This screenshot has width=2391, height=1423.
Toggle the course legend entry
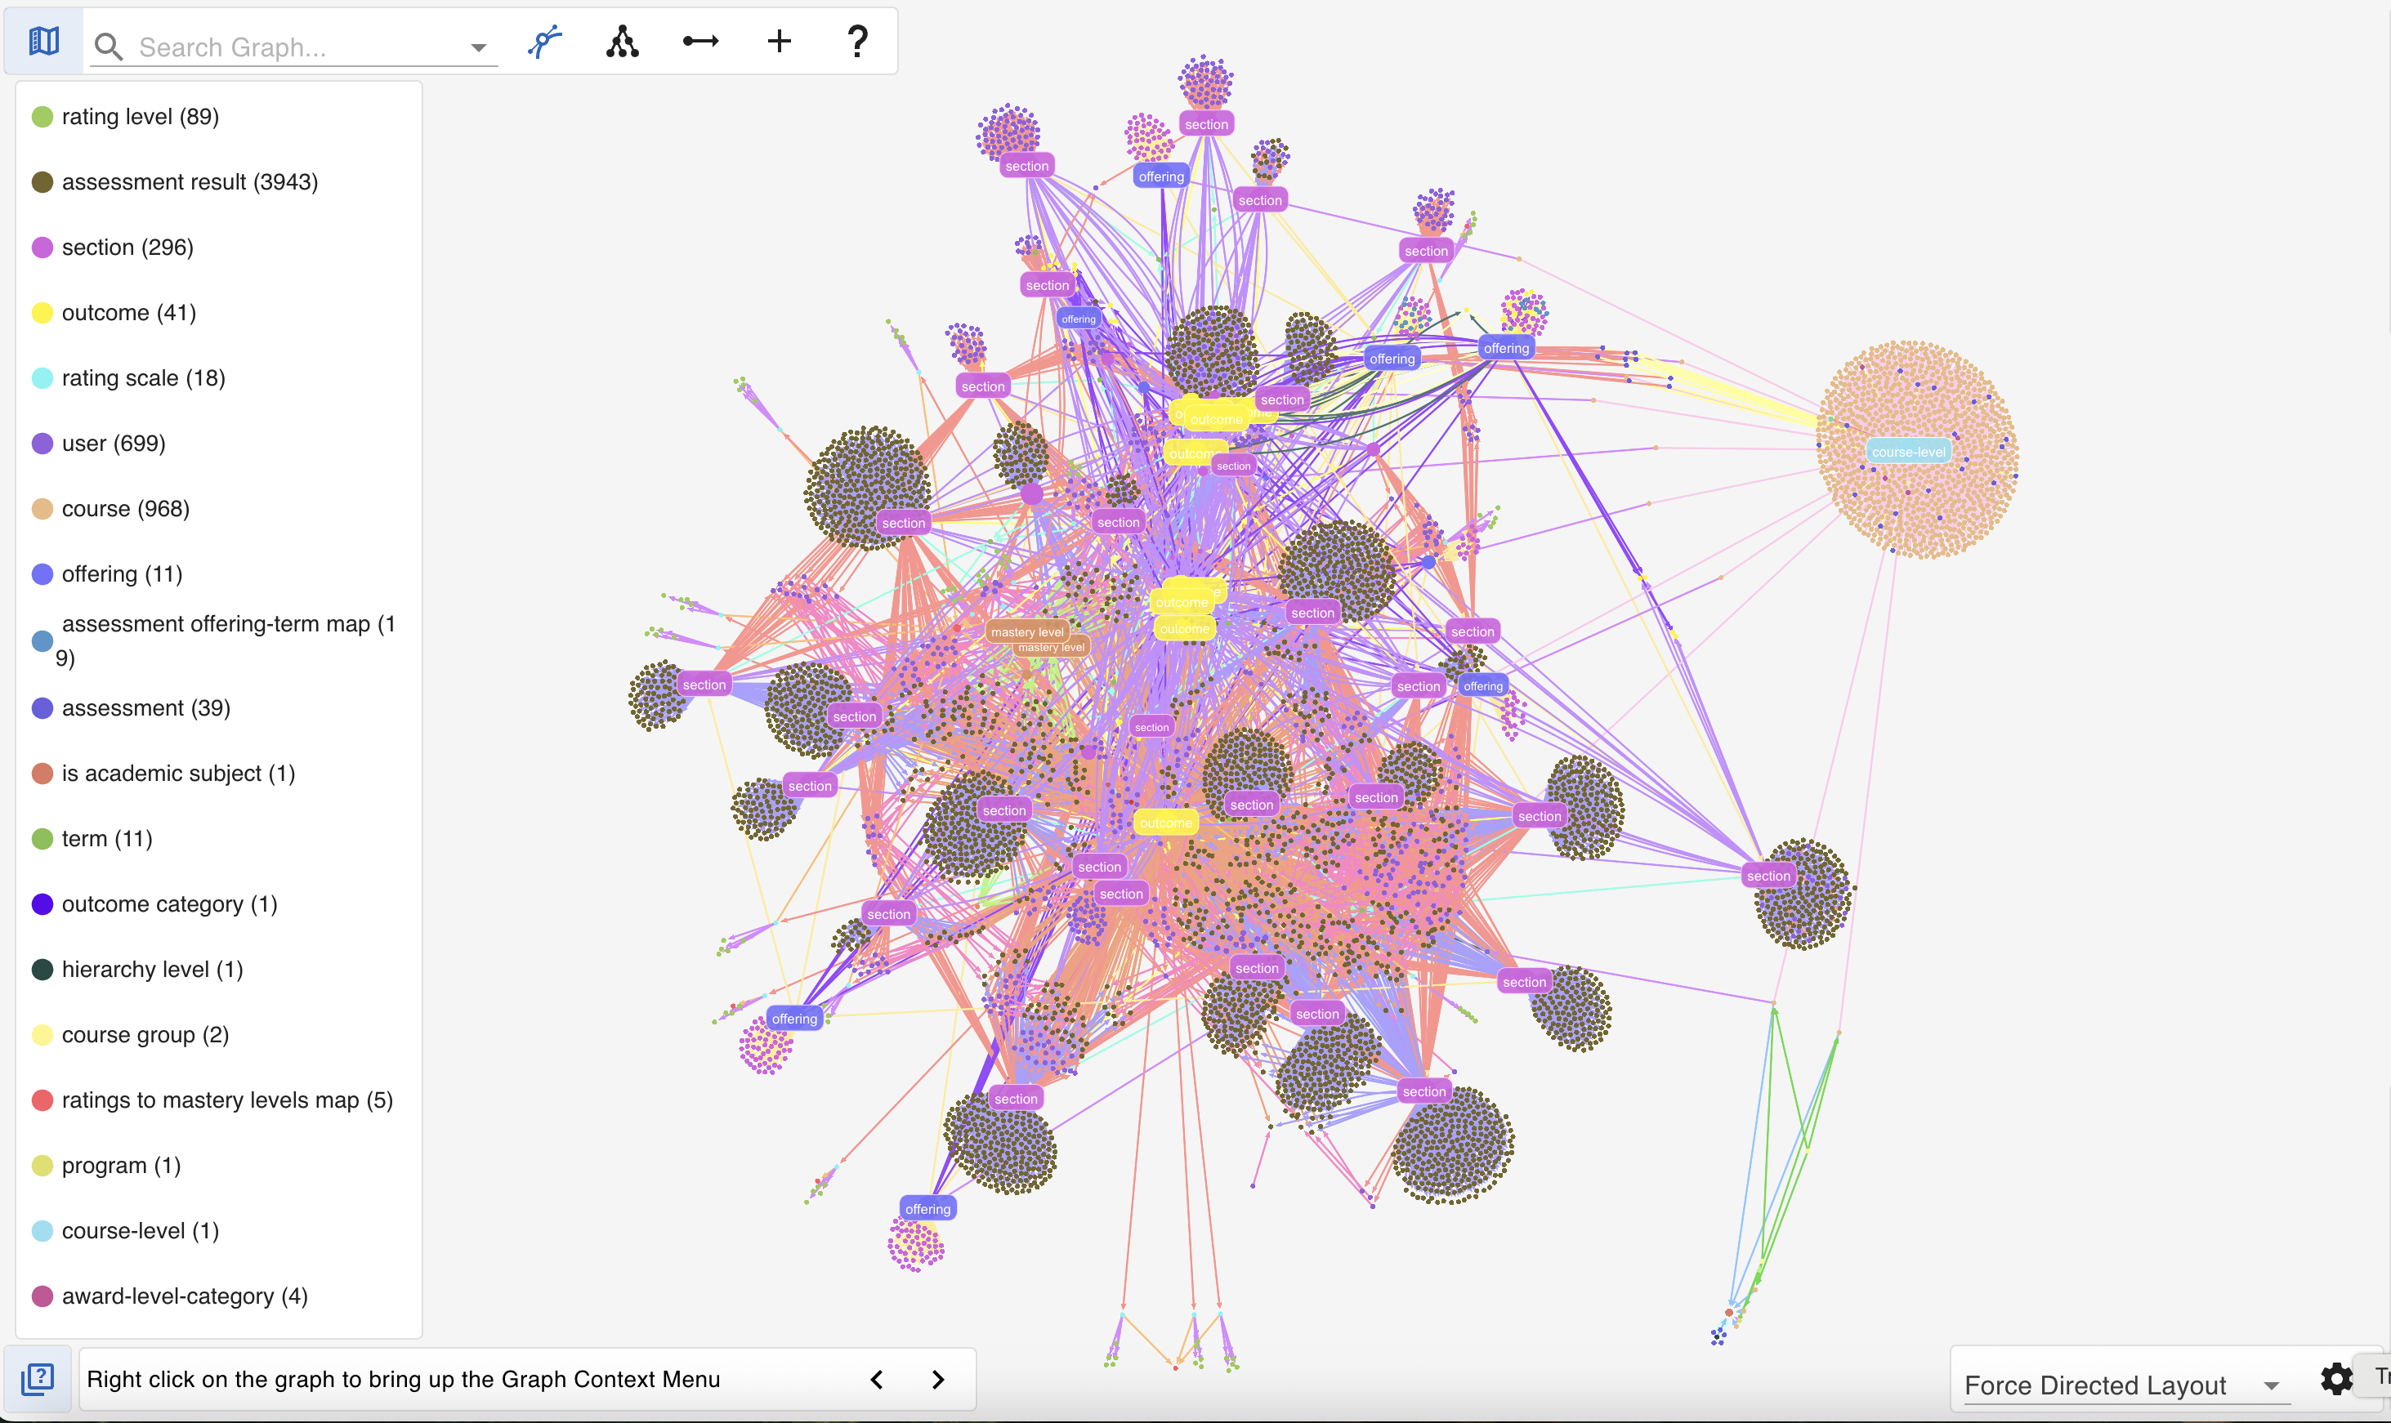(125, 508)
